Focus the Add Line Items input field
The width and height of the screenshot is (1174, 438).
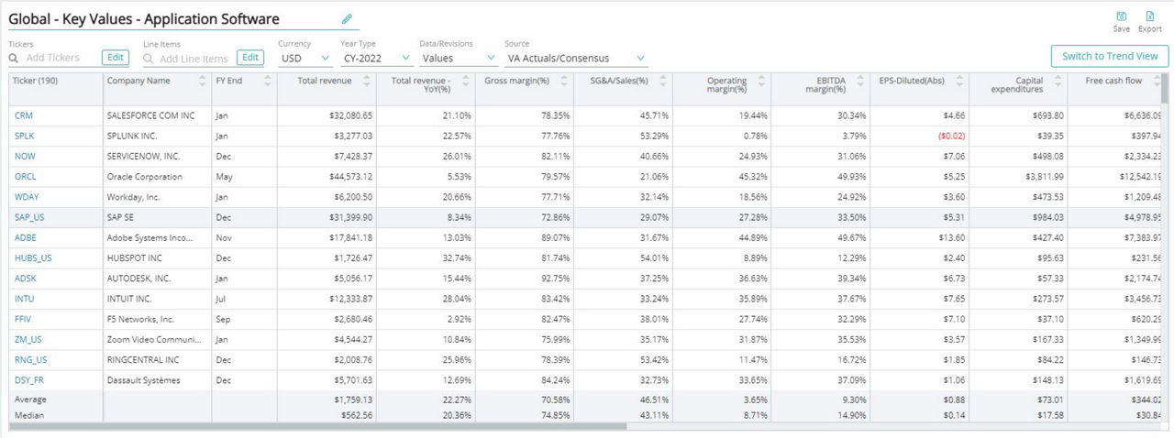194,58
